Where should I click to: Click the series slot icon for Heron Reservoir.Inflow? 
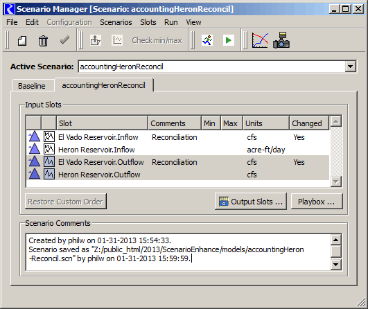49,150
